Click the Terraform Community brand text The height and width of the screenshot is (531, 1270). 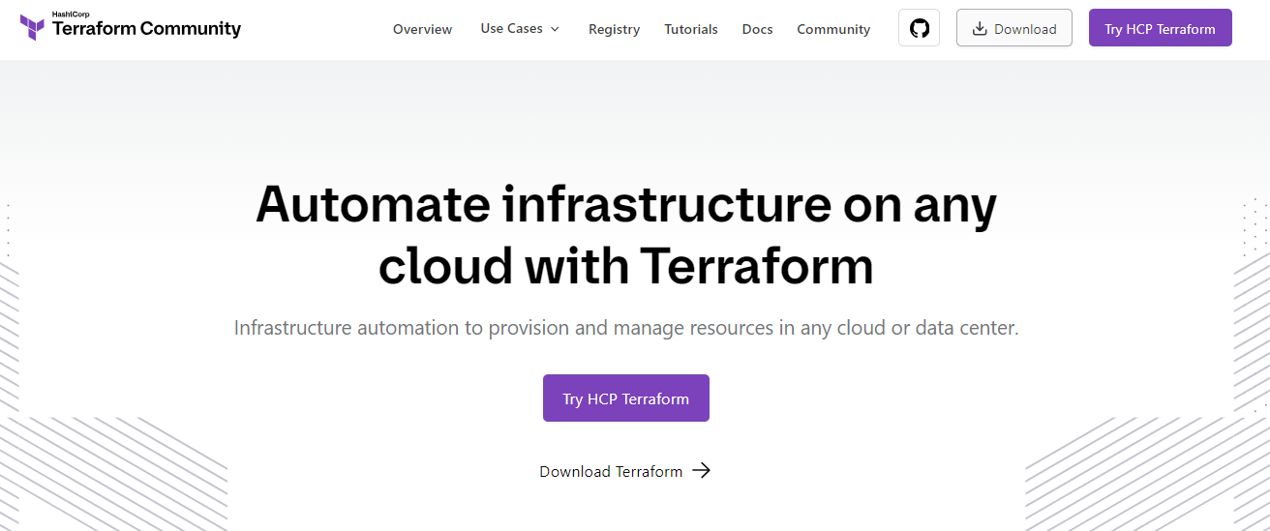point(146,28)
